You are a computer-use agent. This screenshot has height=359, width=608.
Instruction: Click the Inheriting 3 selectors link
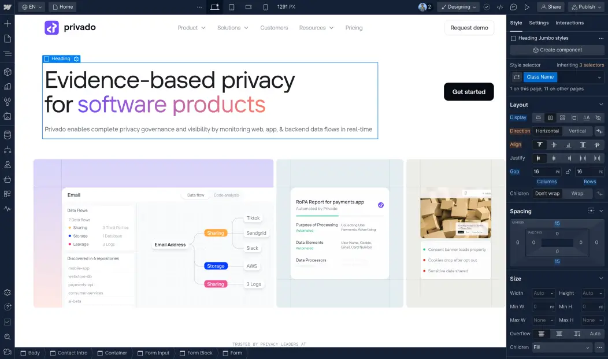[580, 65]
